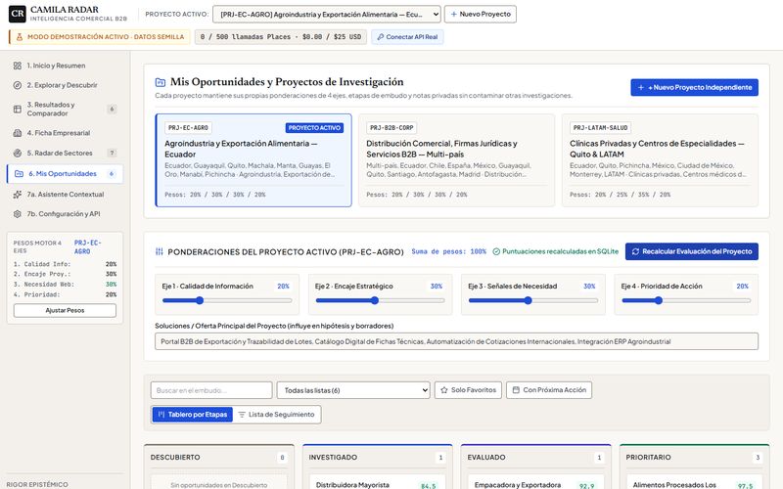The height and width of the screenshot is (489, 783).
Task: Click the compass icon for Explorar y Descubrir
Action: point(18,85)
